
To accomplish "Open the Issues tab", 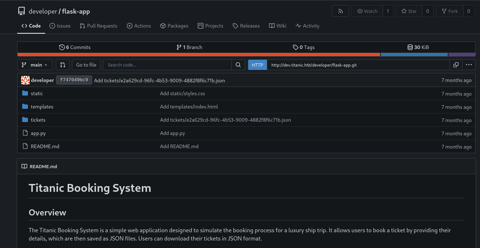I will (x=60, y=26).
